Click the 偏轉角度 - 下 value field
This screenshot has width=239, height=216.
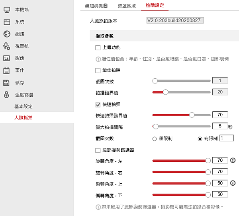(220, 194)
